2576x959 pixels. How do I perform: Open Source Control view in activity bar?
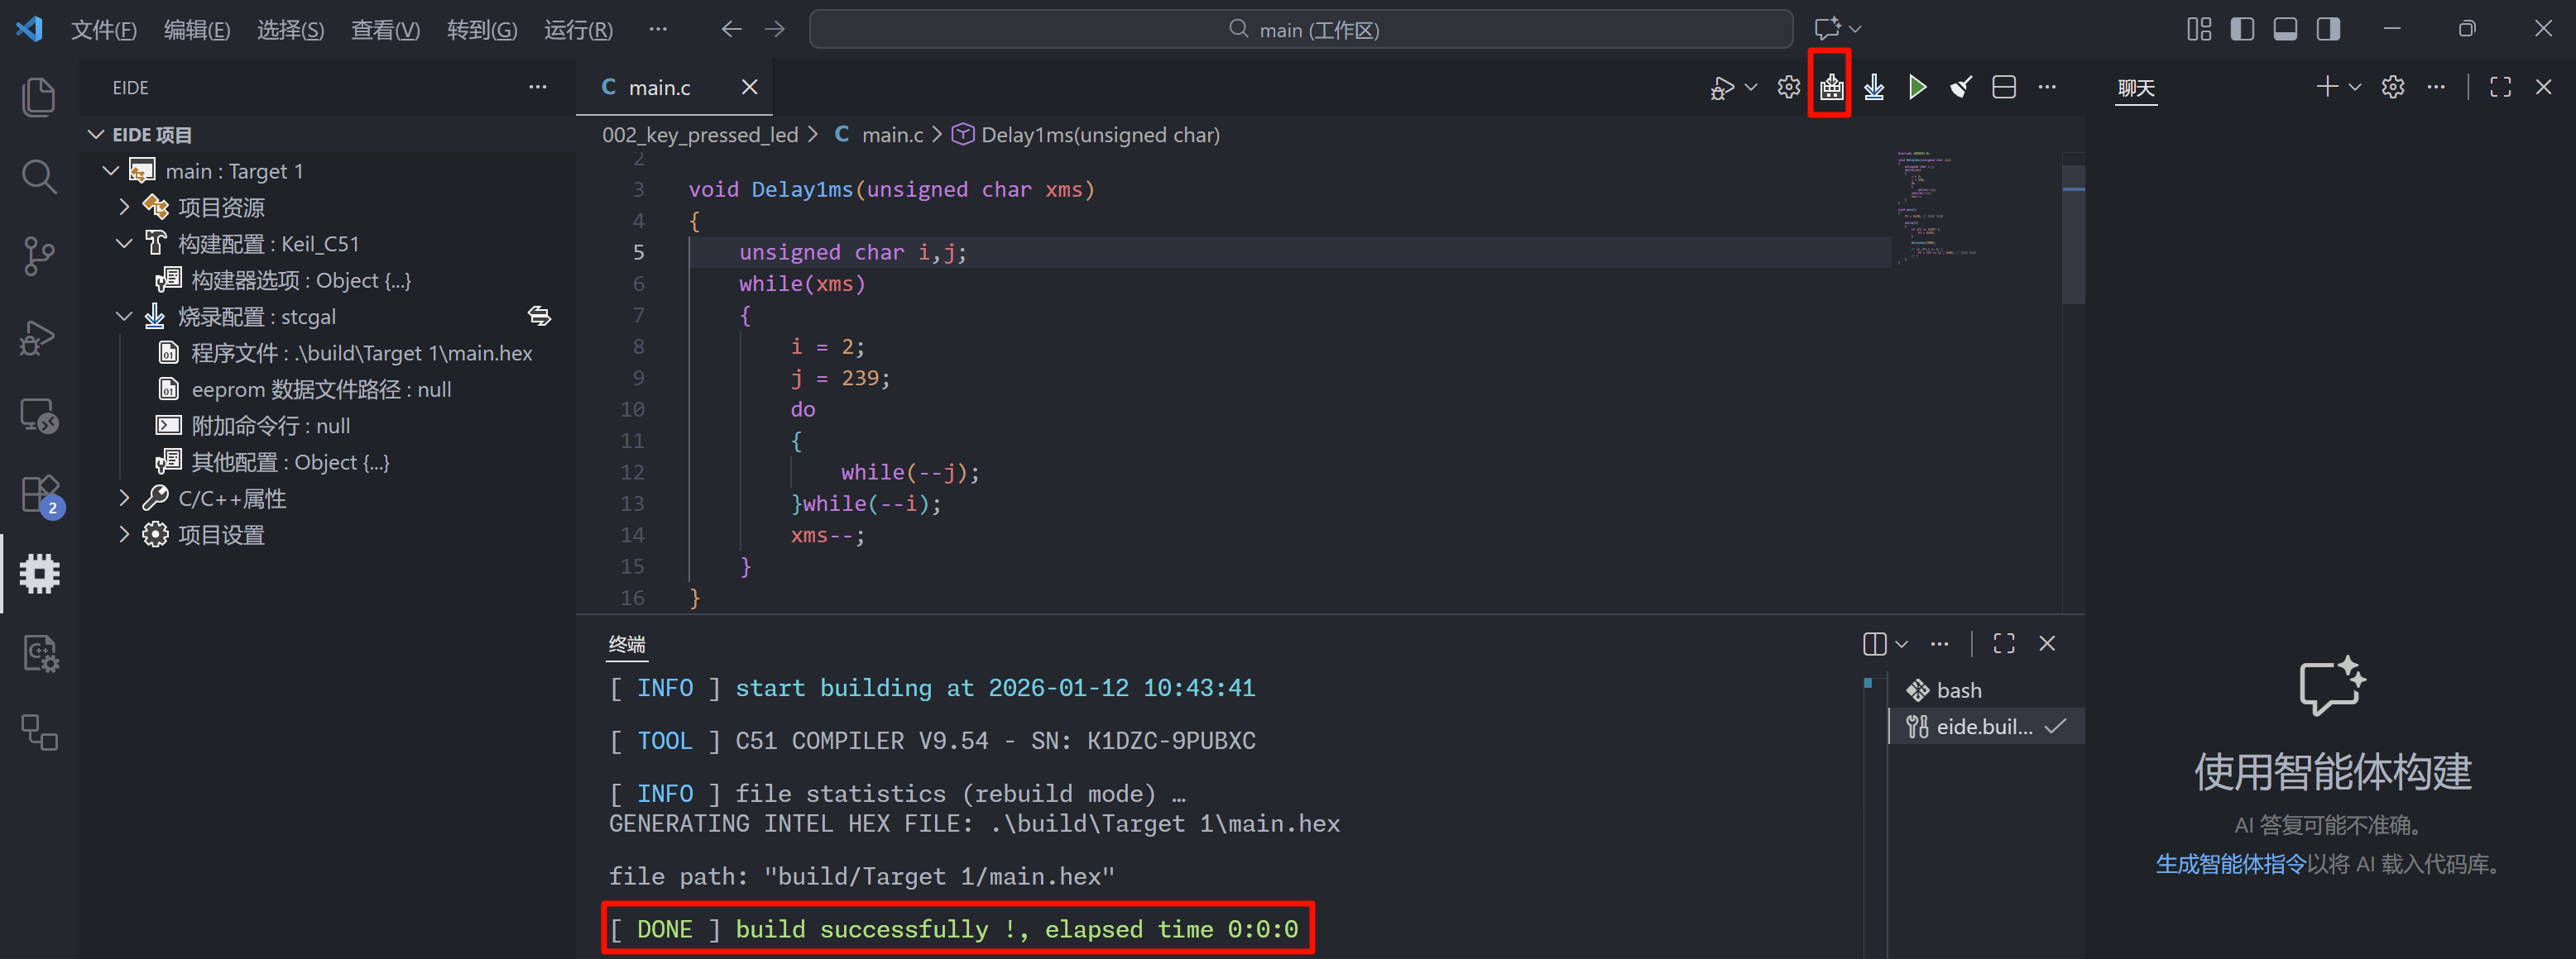pyautogui.click(x=39, y=257)
